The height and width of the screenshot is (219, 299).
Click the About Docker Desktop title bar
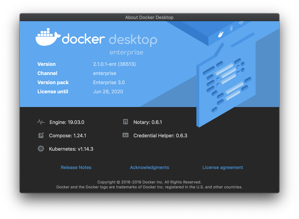point(149,17)
